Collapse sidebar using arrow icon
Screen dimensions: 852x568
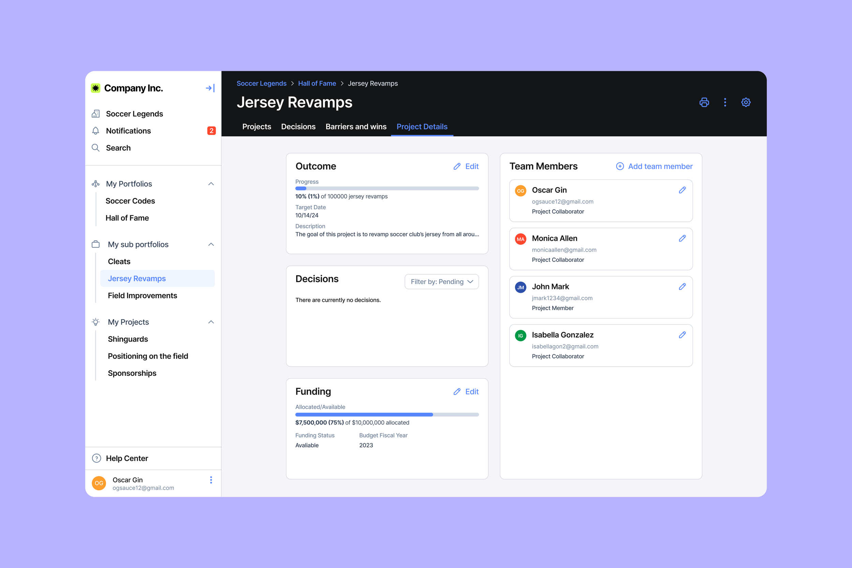pos(210,88)
